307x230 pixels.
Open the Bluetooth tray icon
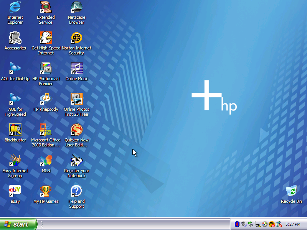coord(237,224)
